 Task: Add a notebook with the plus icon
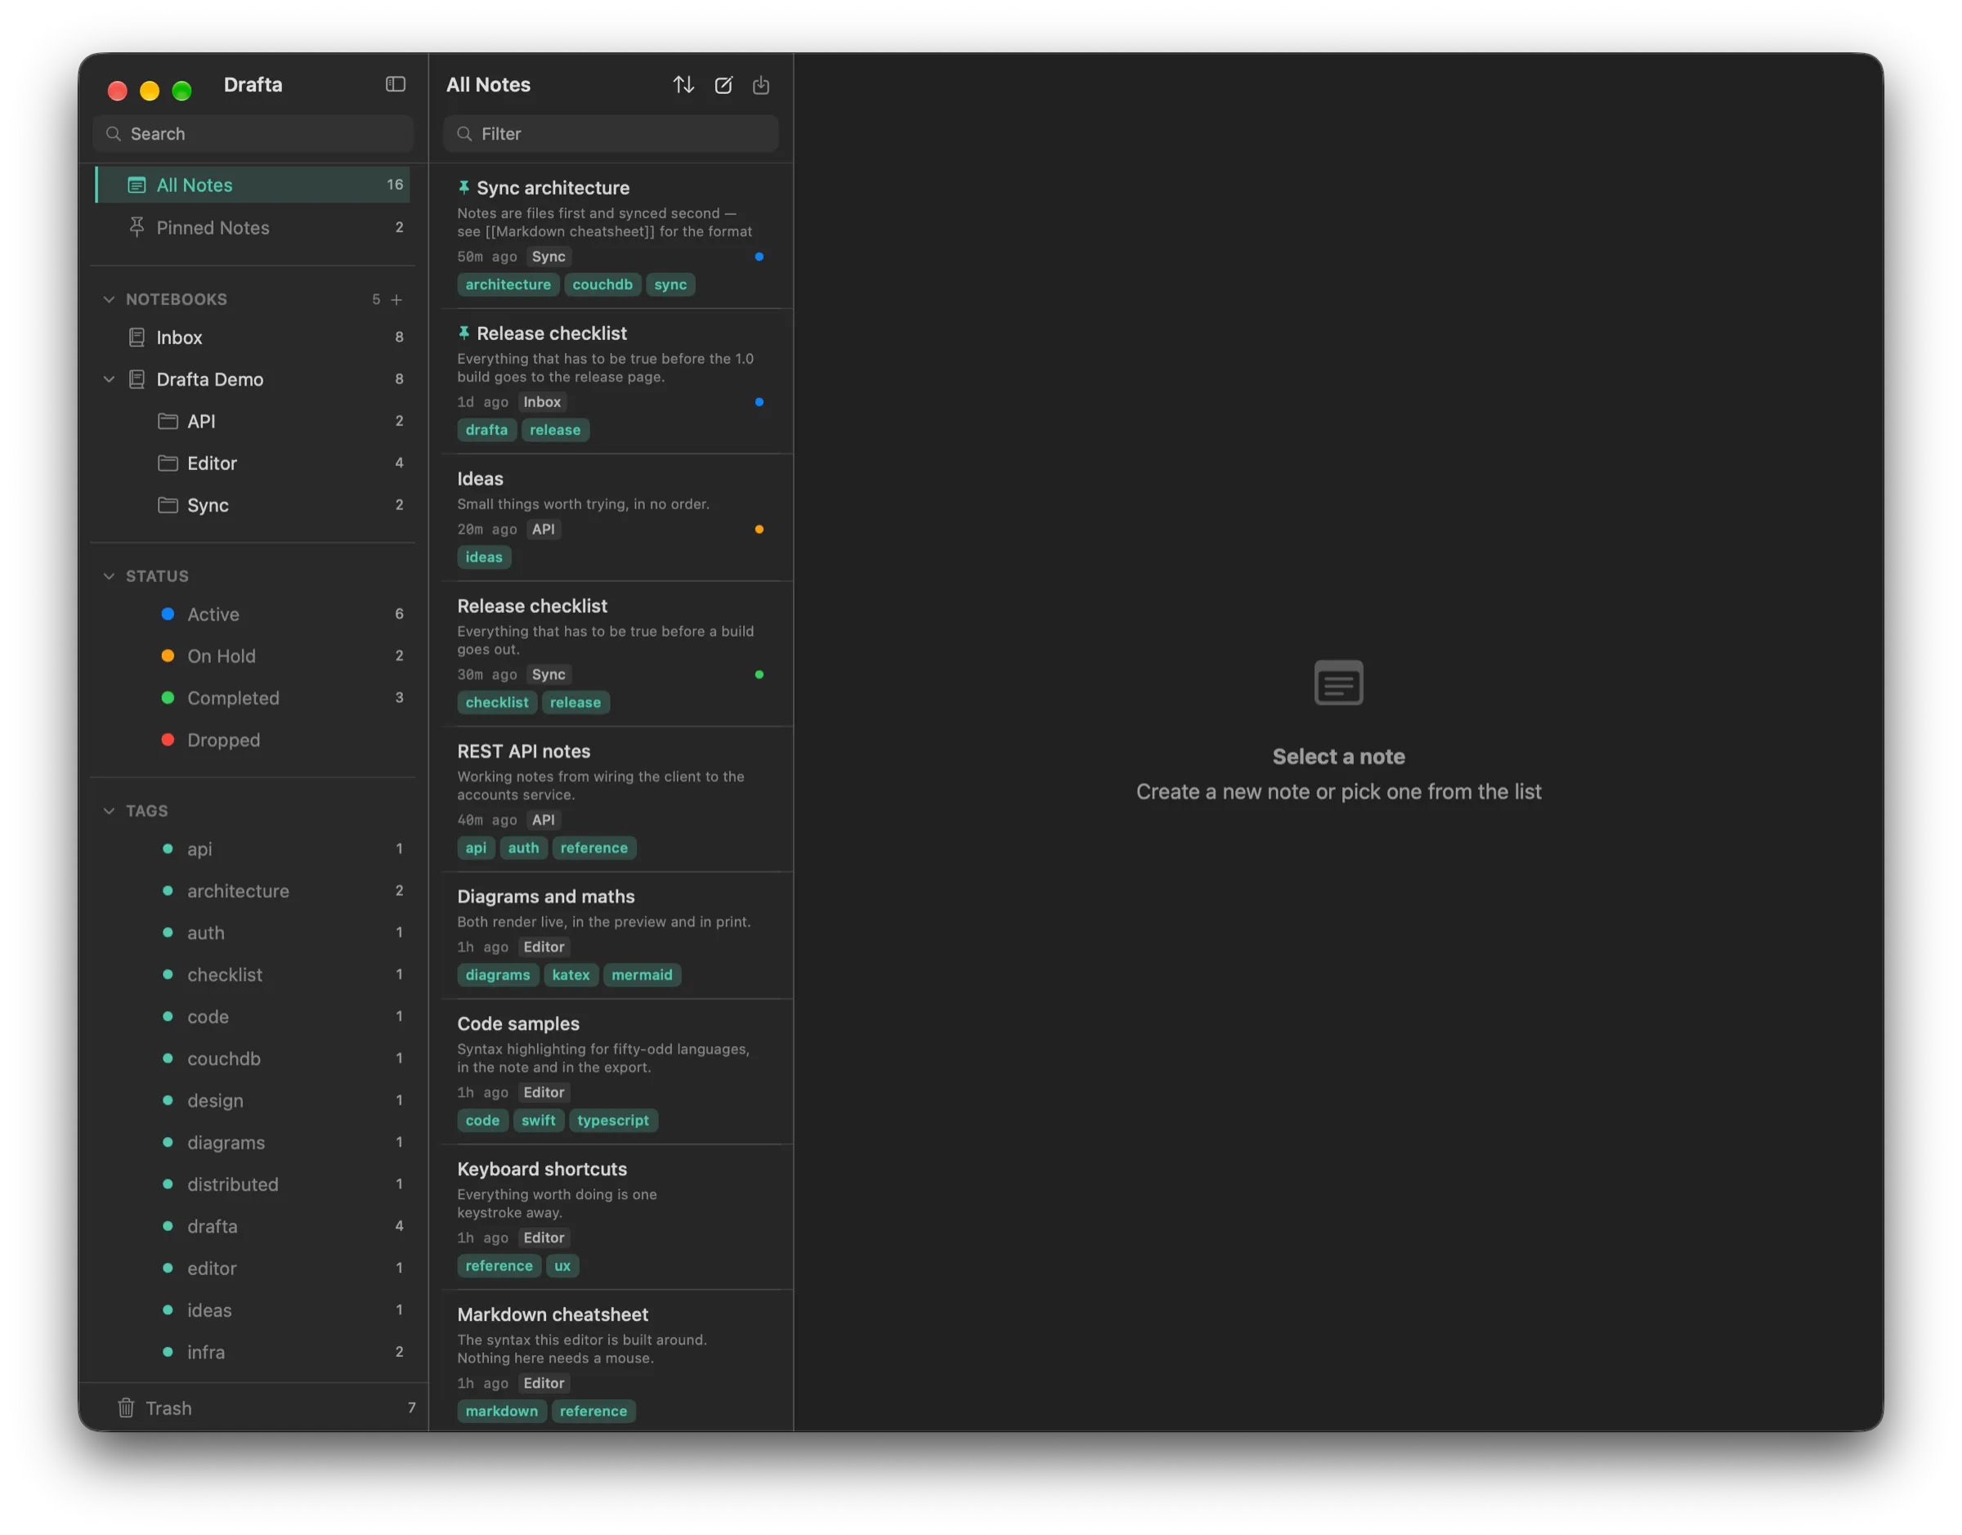pos(396,299)
